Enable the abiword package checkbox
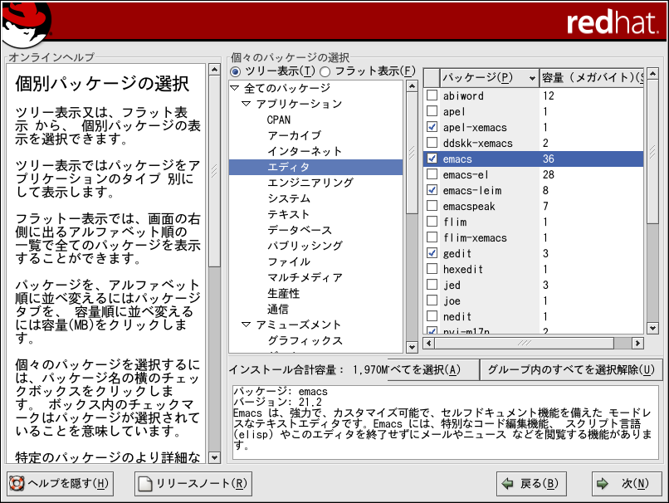 (432, 96)
